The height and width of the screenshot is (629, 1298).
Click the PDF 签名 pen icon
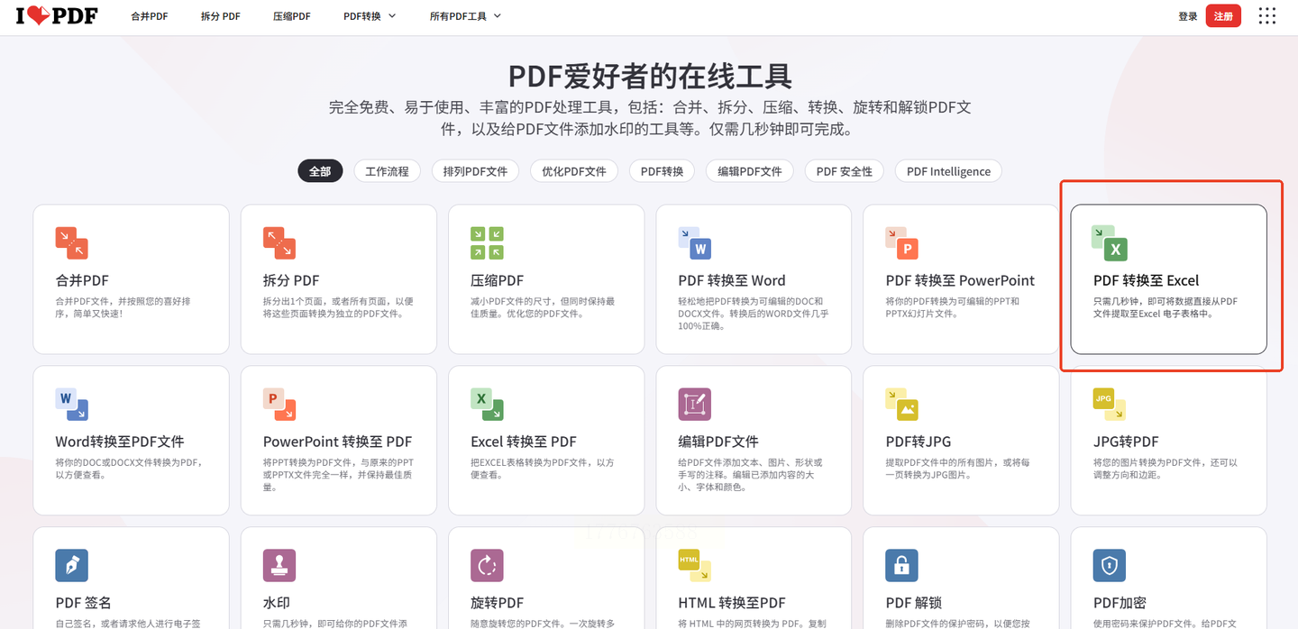pos(71,565)
